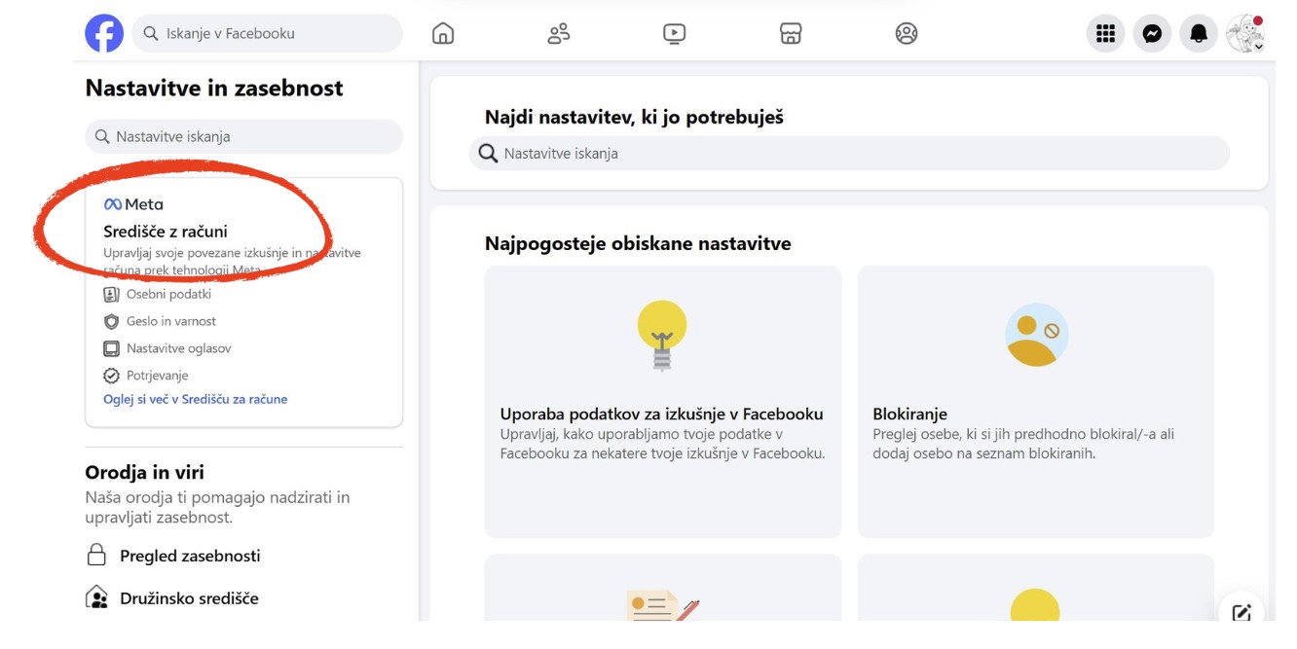Click the blocked person illustration

(x=1036, y=335)
